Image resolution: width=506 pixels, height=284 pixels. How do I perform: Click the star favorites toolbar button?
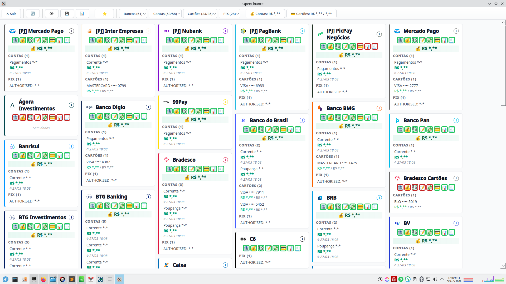click(x=104, y=14)
